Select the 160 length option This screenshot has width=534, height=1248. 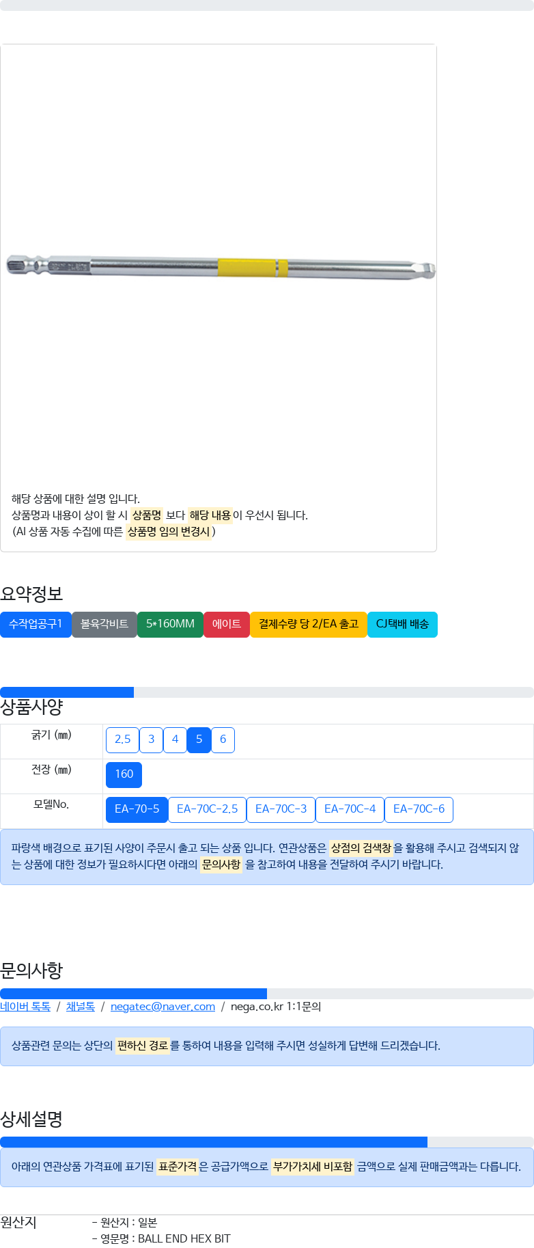pos(124,774)
